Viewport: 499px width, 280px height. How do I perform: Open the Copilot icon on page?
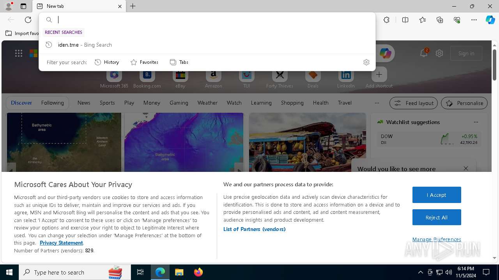click(x=385, y=53)
